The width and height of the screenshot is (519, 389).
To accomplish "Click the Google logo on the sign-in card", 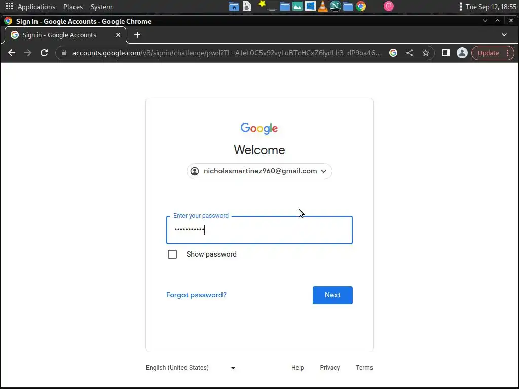I will (259, 128).
